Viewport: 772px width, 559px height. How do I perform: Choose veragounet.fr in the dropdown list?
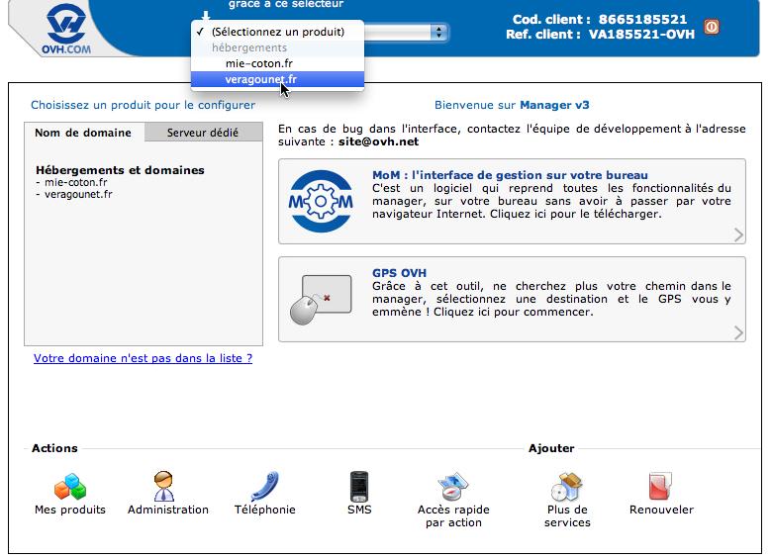tap(278, 79)
